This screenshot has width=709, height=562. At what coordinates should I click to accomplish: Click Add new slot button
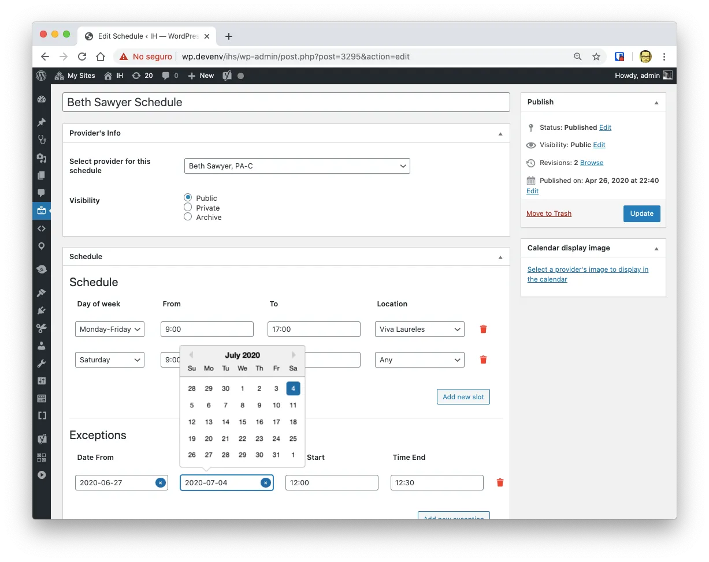coord(463,397)
